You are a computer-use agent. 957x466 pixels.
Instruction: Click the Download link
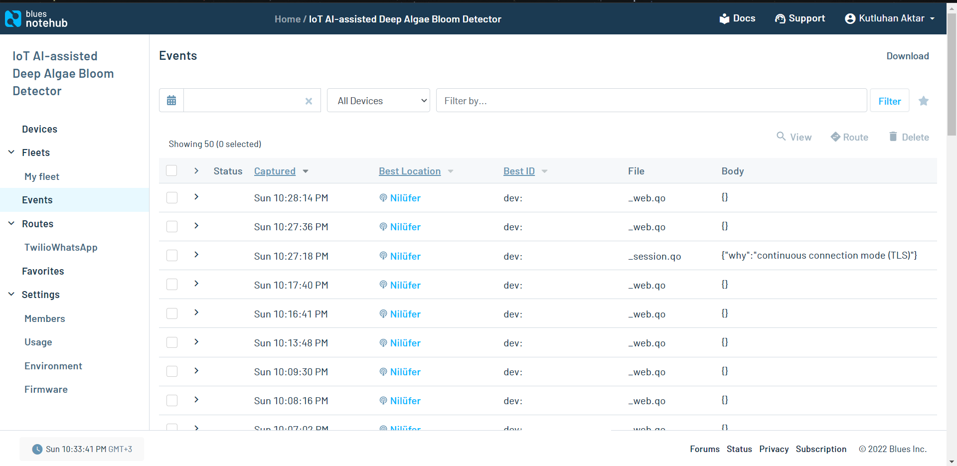click(907, 56)
